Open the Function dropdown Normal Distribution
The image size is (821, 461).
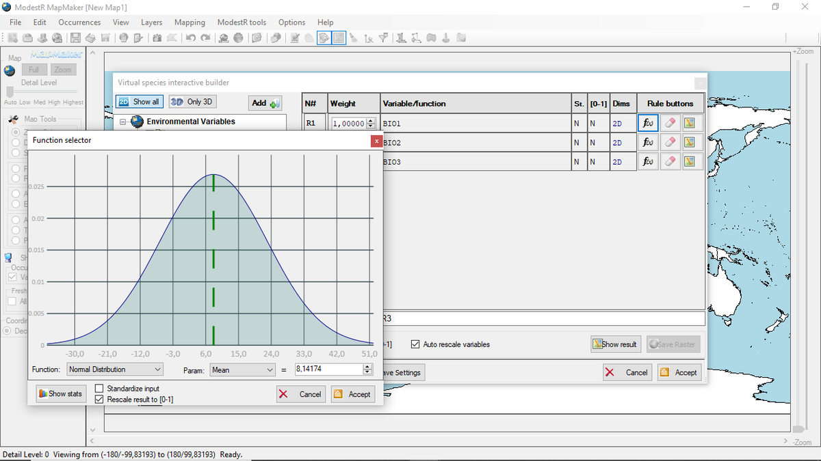click(115, 369)
